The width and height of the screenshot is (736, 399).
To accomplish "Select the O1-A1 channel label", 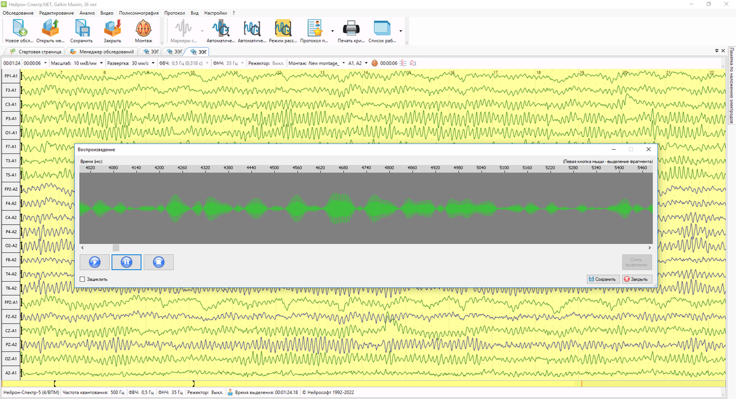I will pos(10,133).
